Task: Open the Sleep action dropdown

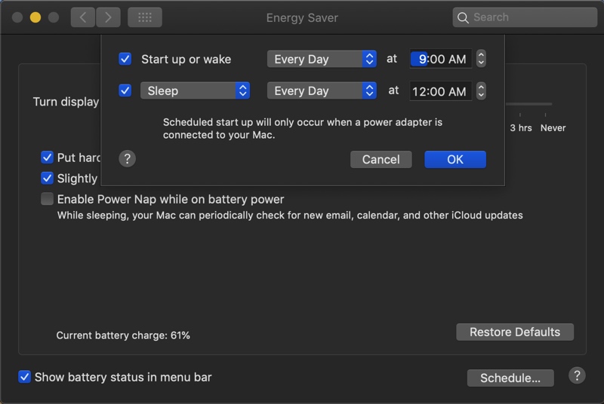Action: tap(195, 90)
